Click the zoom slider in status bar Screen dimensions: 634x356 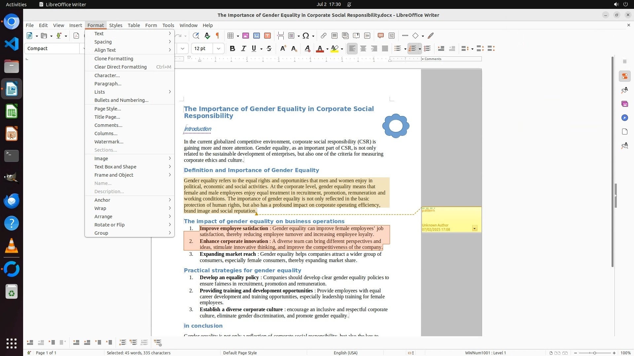594,353
